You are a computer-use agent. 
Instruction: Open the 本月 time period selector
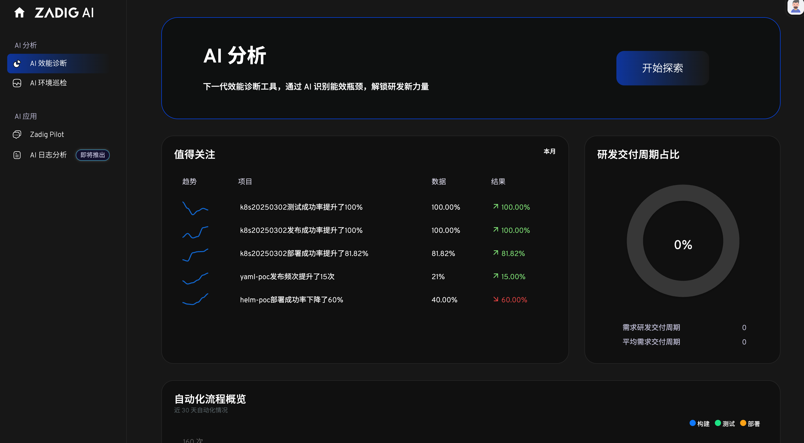550,152
